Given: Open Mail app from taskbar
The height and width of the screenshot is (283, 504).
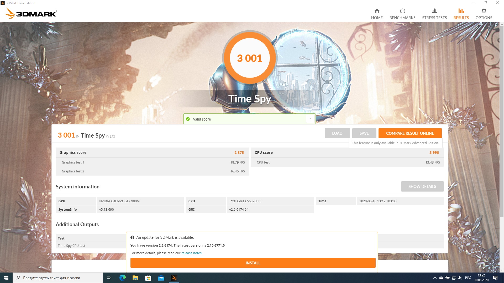Looking at the screenshot, I should (161, 278).
